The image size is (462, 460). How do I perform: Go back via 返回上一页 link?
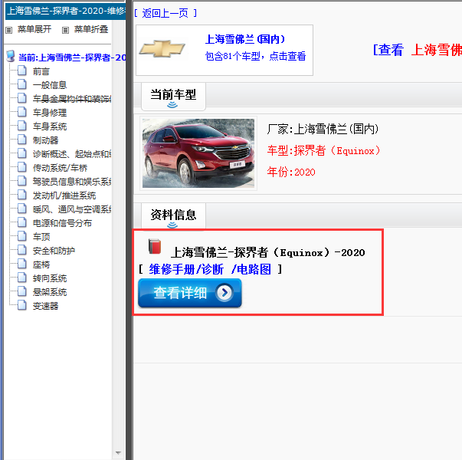click(x=165, y=13)
